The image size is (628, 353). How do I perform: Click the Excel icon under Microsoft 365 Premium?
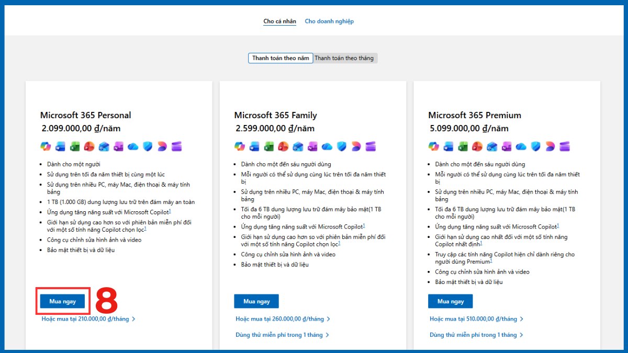(x=463, y=146)
